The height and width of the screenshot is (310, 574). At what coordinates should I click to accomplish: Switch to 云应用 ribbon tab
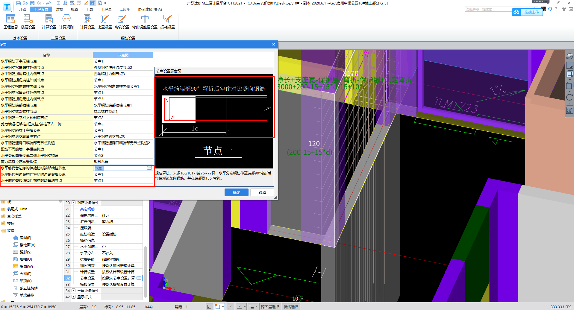click(125, 9)
